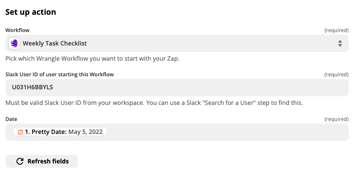The width and height of the screenshot is (357, 176).
Task: Click the required tag next to Workflow
Action: [336, 30]
